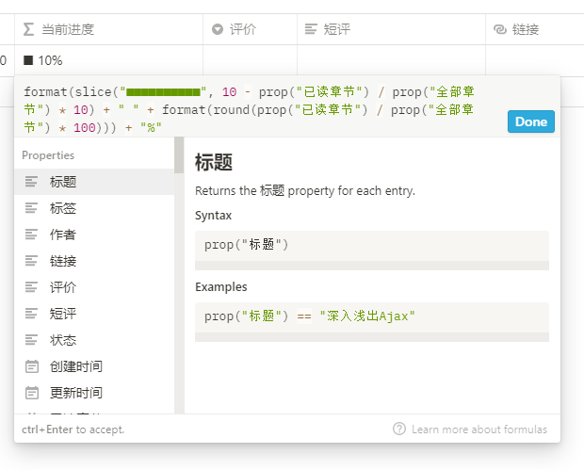Select the 标题 property in list

pos(63,182)
